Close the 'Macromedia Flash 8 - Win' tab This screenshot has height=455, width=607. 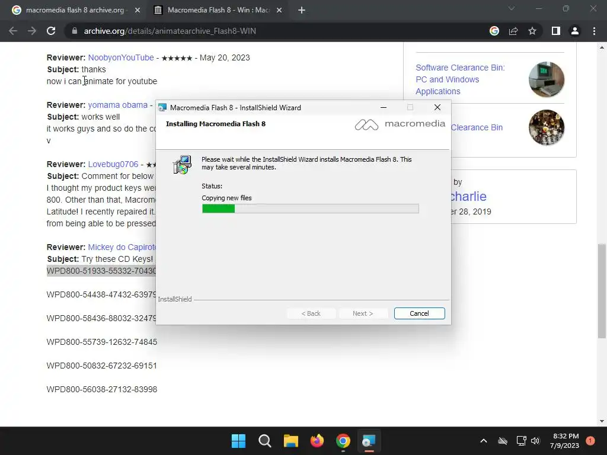279,10
